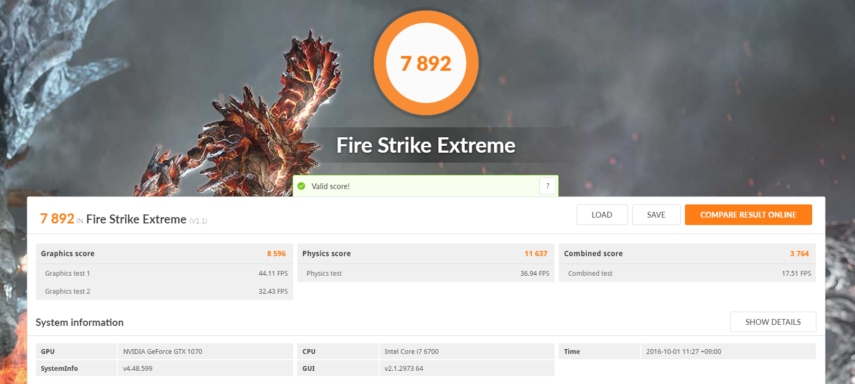Click the Valid score! message bar
This screenshot has height=384, width=855.
coord(426,186)
